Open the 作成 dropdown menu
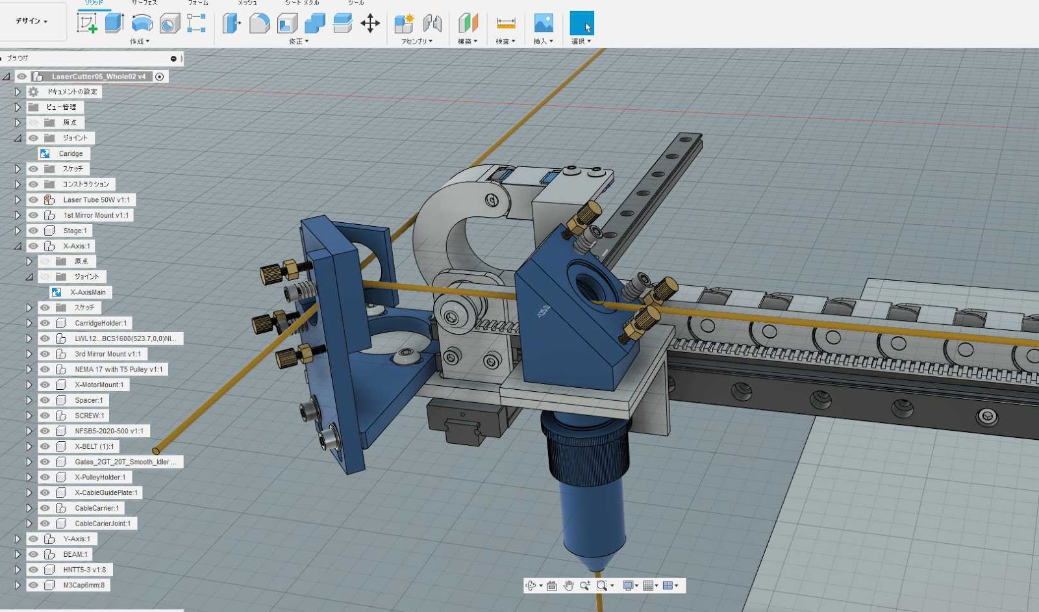The image size is (1039, 612). pos(140,42)
